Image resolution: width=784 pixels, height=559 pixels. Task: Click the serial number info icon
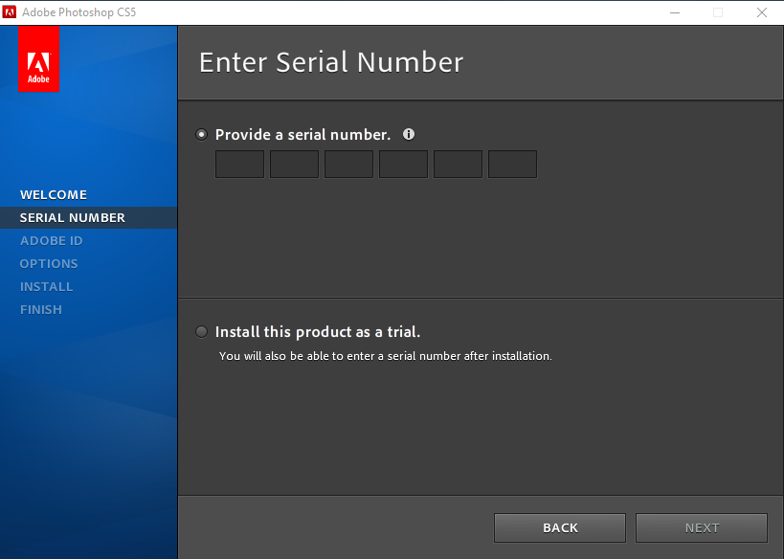click(x=409, y=134)
